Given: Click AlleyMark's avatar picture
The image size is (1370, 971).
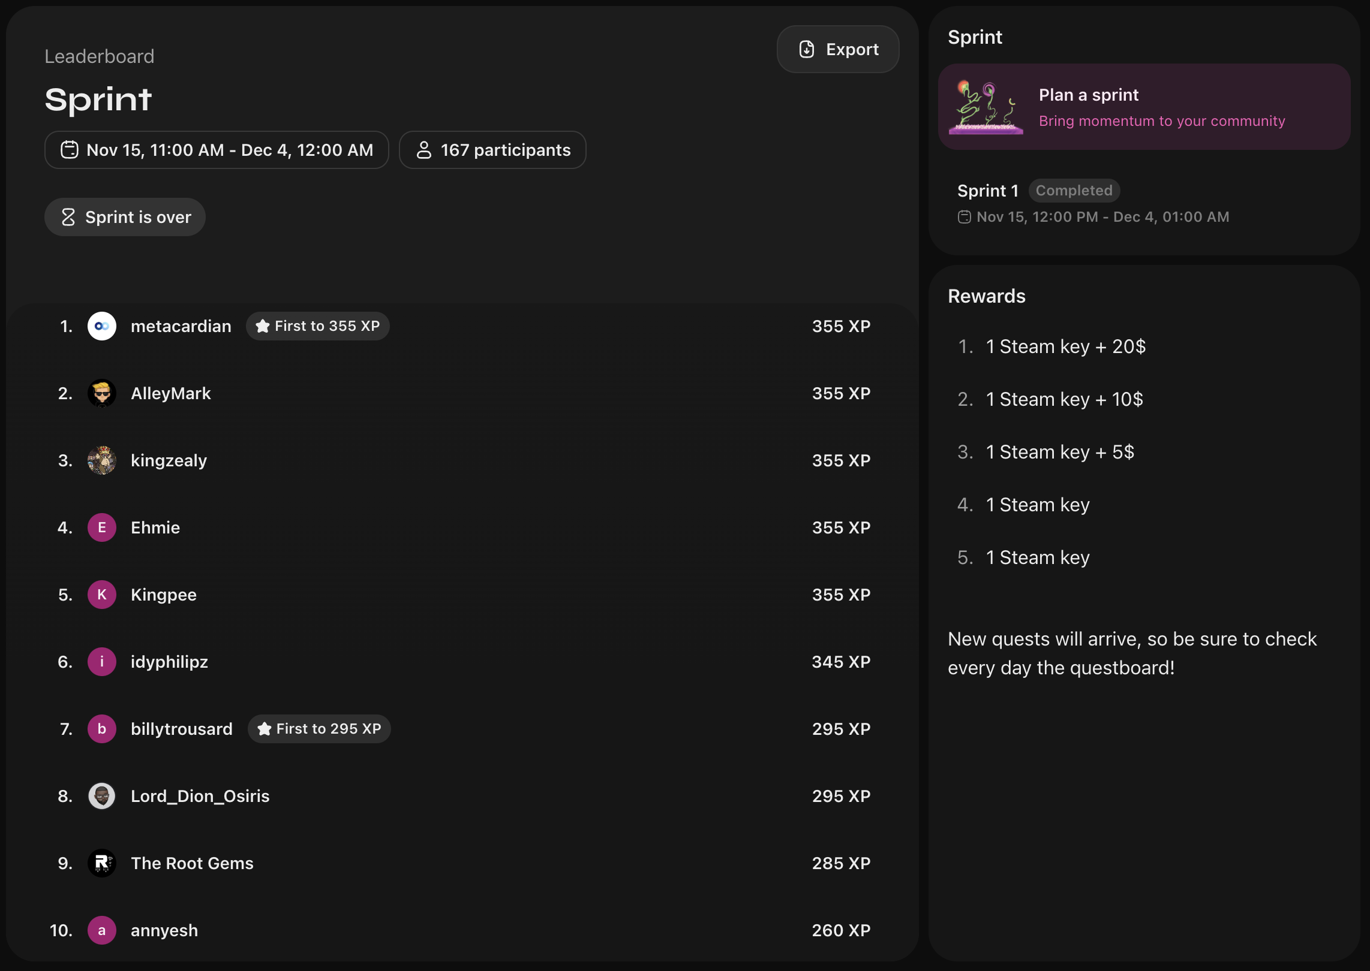Looking at the screenshot, I should point(102,393).
